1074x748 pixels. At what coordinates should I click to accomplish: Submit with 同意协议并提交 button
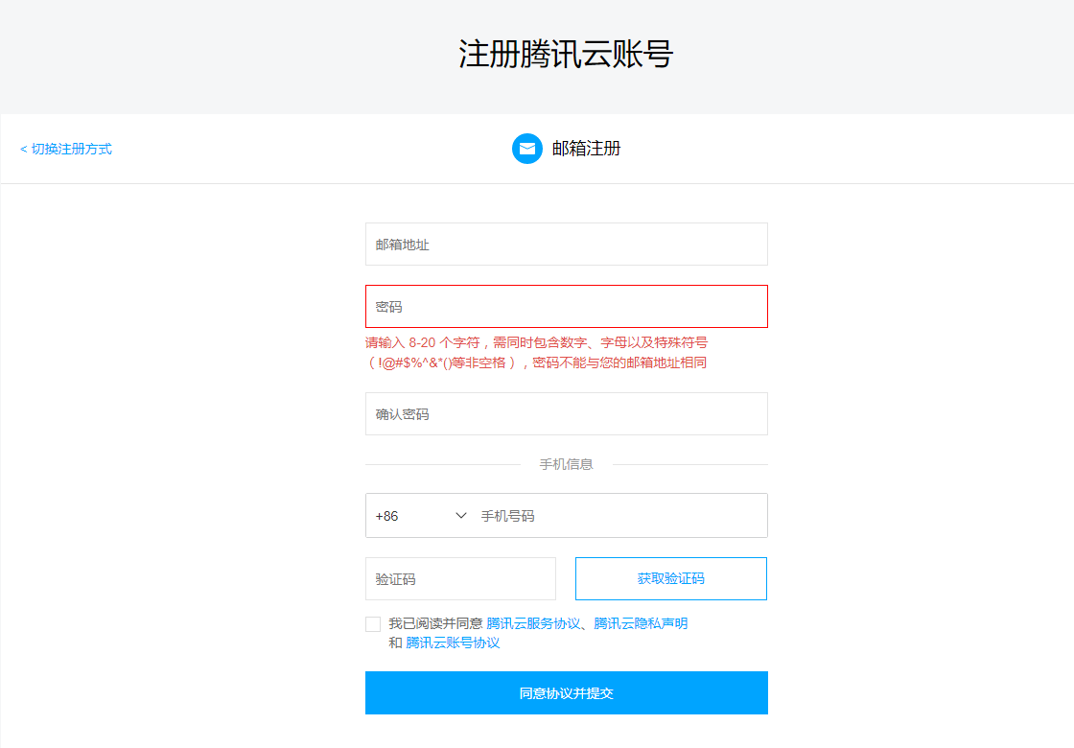[566, 692]
